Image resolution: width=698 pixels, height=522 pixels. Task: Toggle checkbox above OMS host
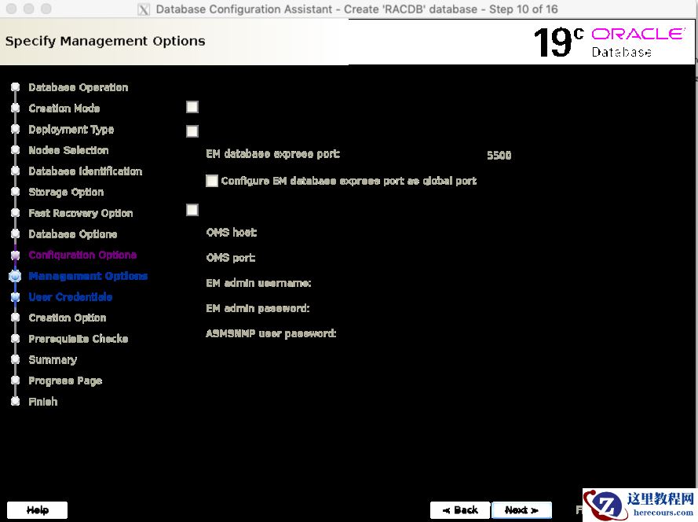click(x=192, y=210)
